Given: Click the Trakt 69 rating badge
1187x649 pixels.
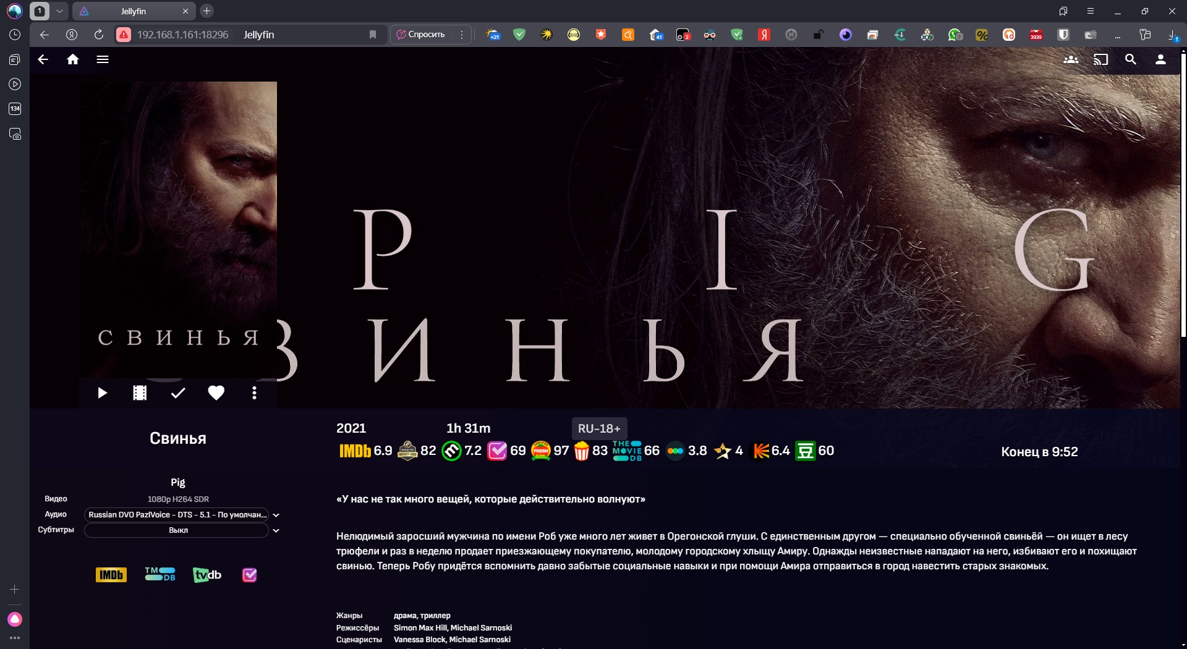Looking at the screenshot, I should click(x=507, y=451).
